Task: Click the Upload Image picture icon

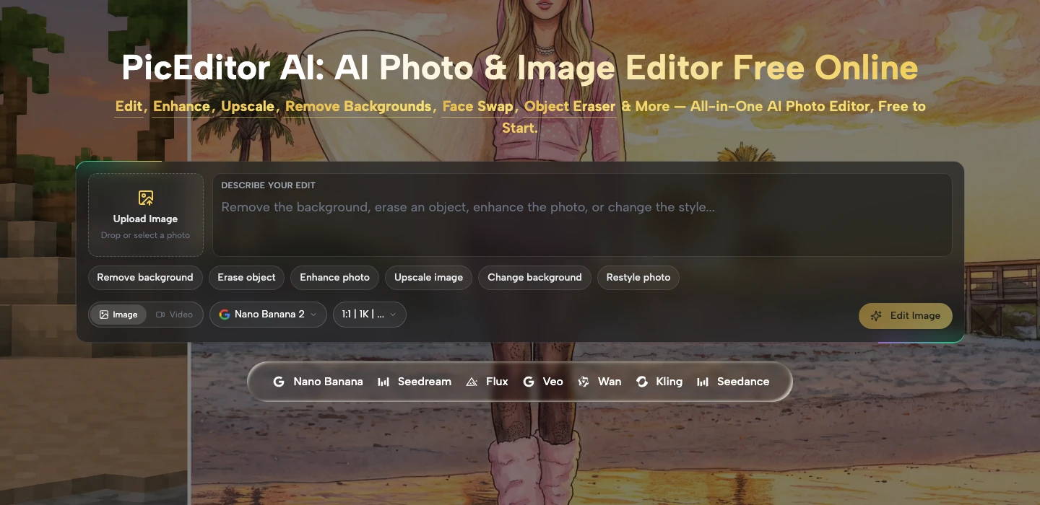Action: [145, 198]
